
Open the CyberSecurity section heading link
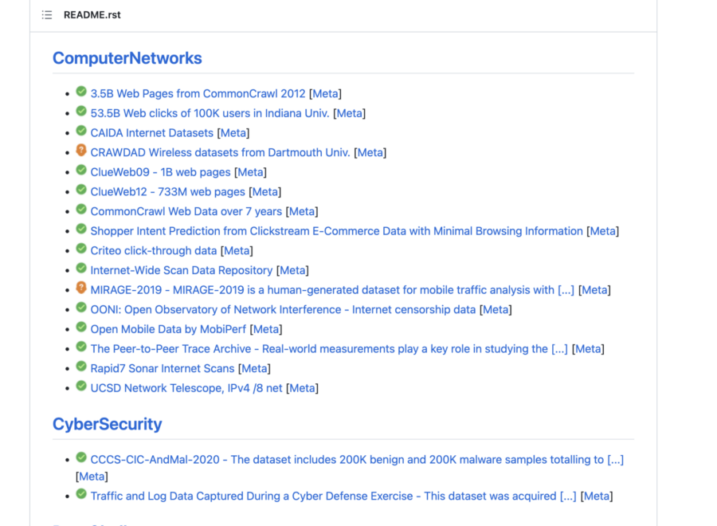point(107,423)
